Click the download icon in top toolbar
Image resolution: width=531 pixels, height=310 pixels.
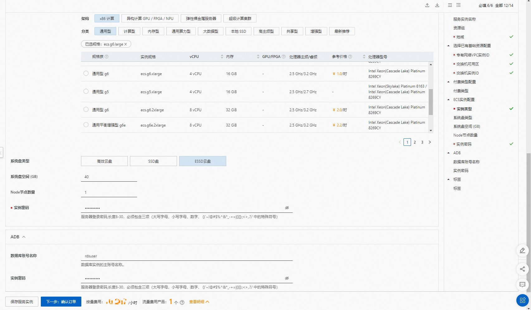pos(437,5)
